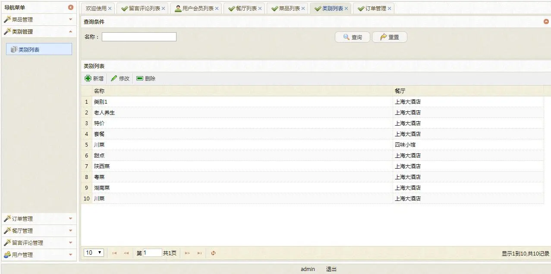The height and width of the screenshot is (274, 551).
Task: Open the page size dropdown
Action: coord(94,252)
